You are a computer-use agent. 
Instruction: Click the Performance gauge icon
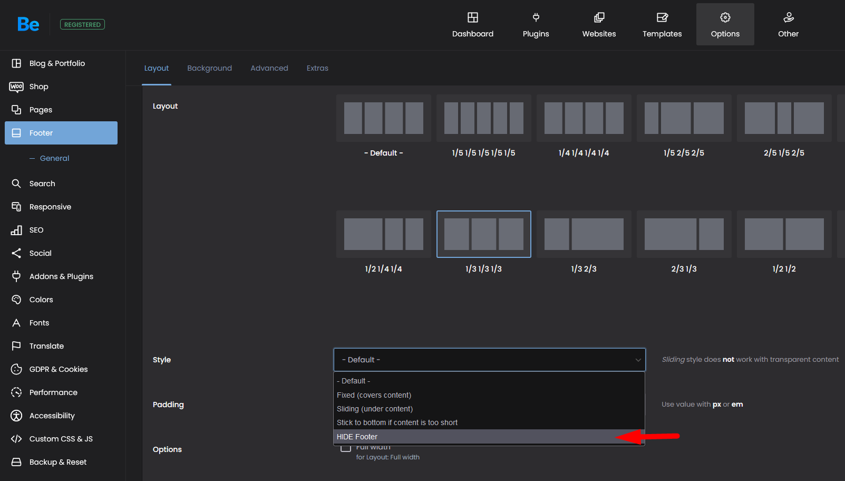point(16,392)
